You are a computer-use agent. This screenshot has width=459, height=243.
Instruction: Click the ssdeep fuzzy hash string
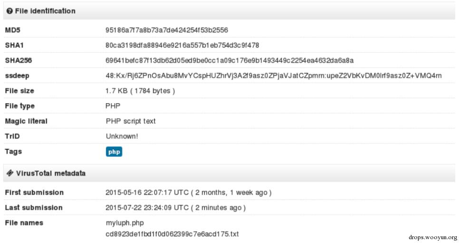click(273, 76)
